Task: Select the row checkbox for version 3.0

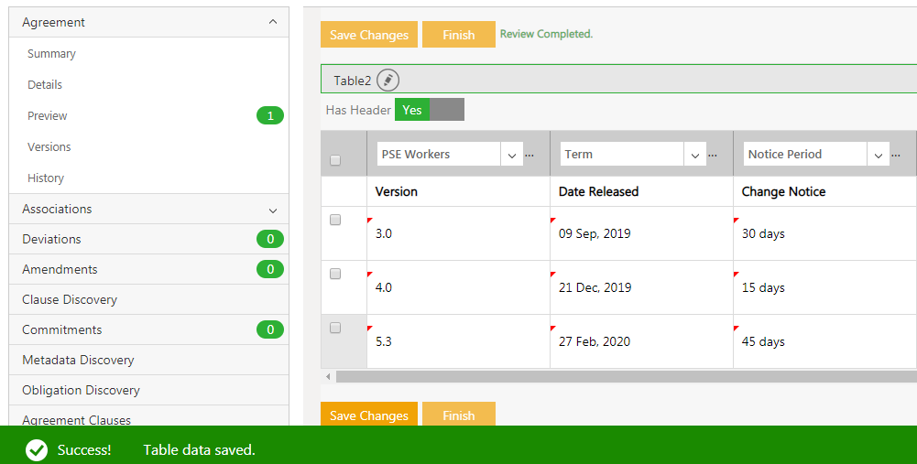Action: (x=335, y=220)
